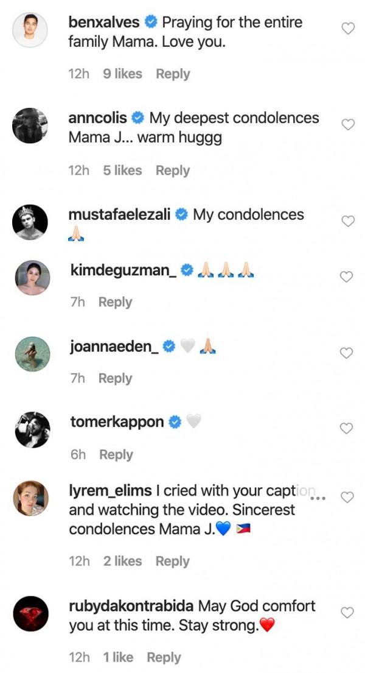View mustafaelezali's profile photo
365x673 pixels.
click(x=30, y=222)
